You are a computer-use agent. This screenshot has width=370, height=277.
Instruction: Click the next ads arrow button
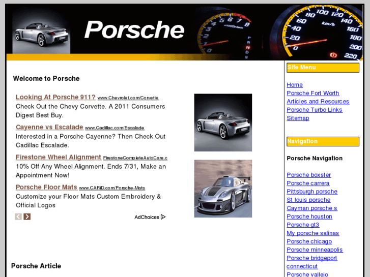27,217
